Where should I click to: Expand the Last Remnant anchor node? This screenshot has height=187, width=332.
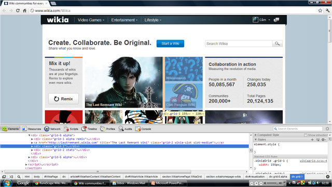[32, 143]
